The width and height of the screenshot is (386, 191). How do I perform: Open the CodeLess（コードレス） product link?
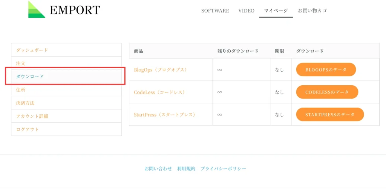(x=159, y=92)
